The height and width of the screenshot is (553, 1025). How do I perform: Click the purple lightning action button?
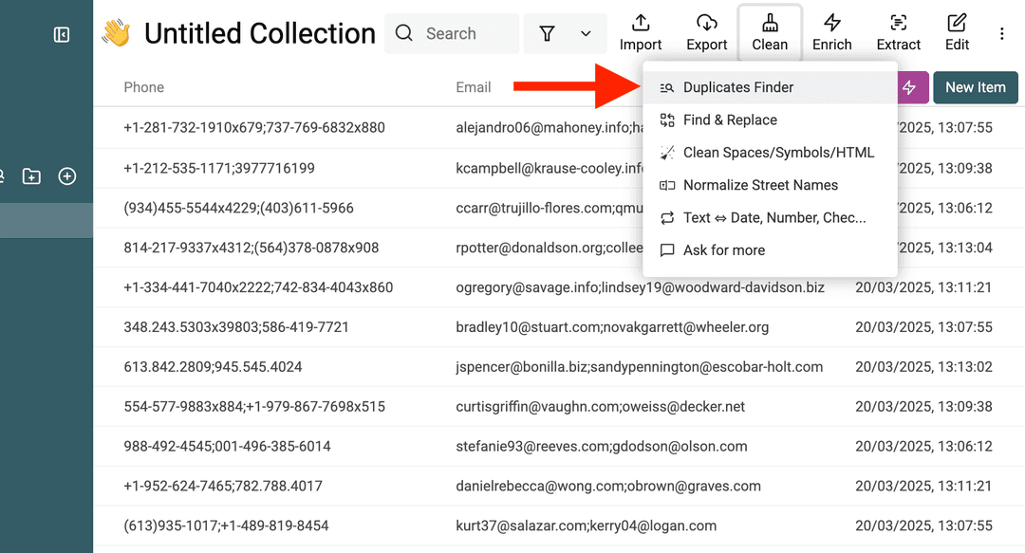(911, 87)
